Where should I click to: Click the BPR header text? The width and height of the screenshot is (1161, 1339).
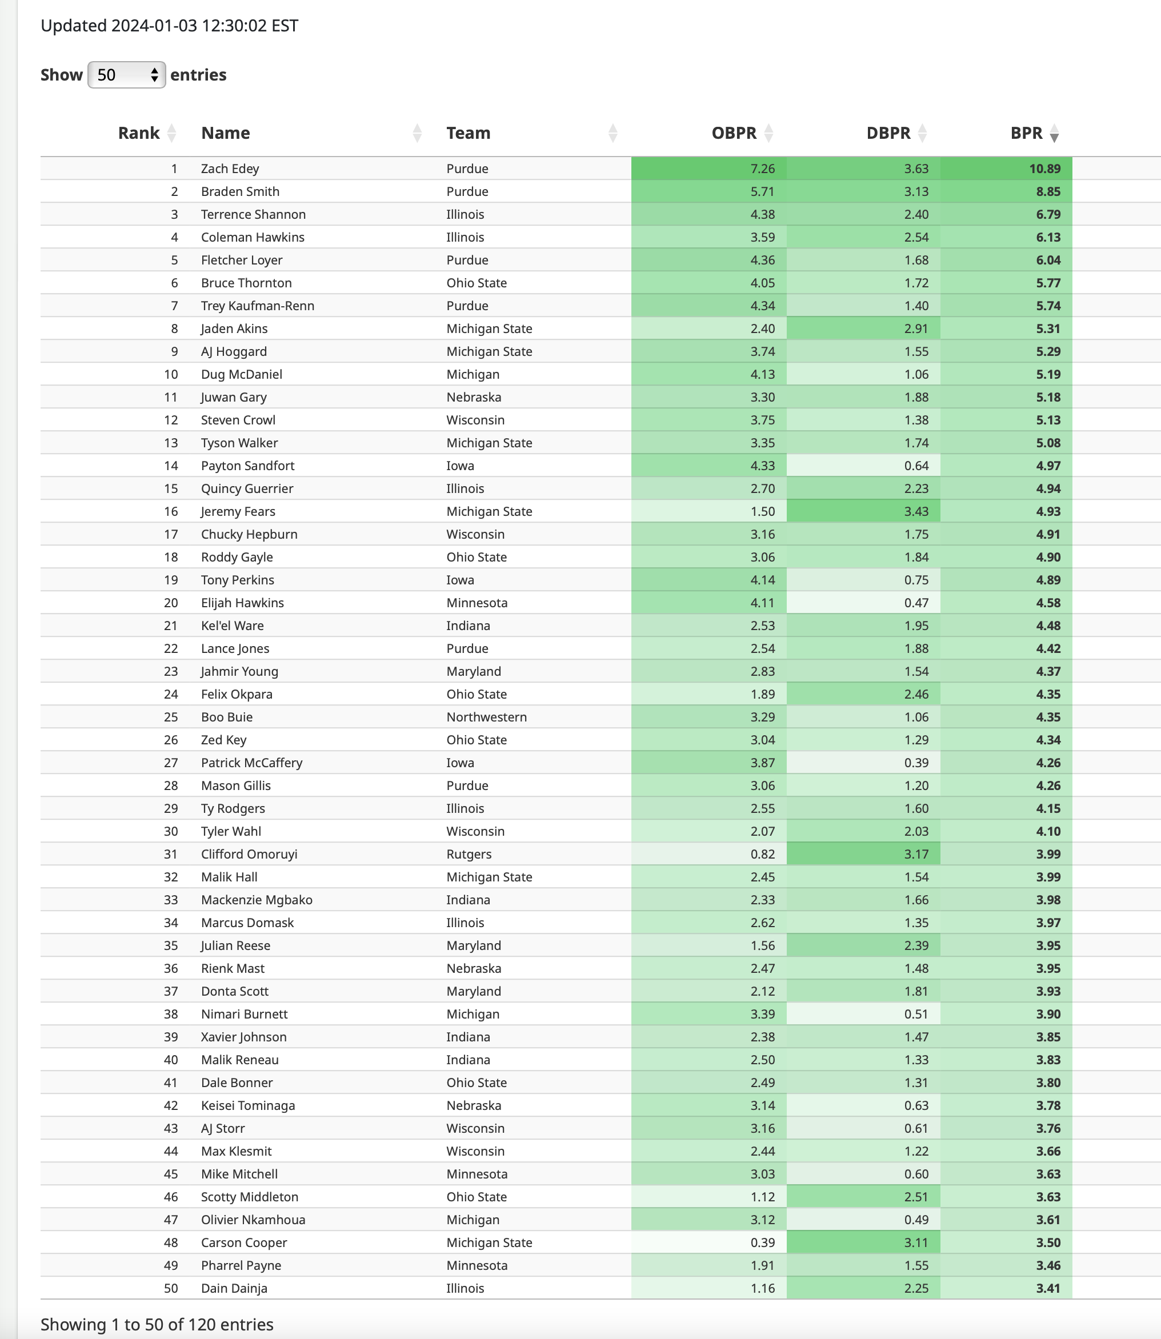[x=1026, y=134]
